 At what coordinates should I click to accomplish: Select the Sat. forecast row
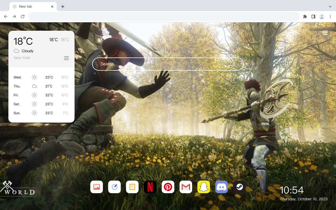[41, 104]
